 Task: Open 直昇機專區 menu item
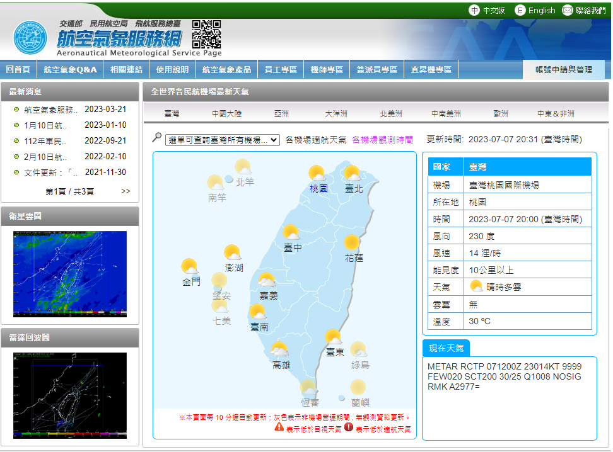pos(431,69)
